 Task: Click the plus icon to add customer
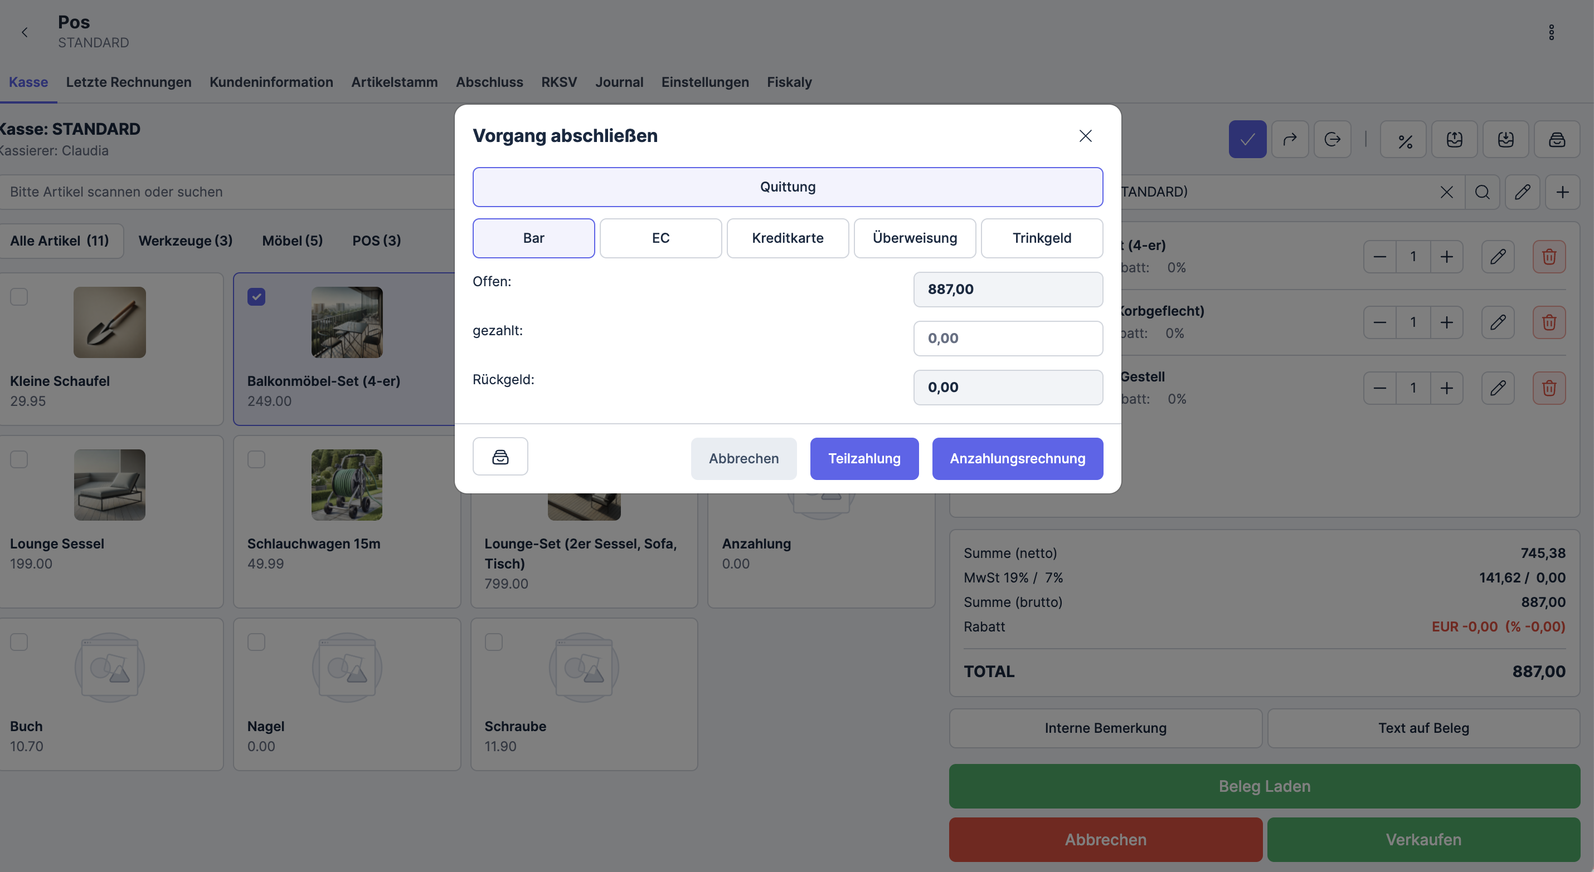(1562, 192)
